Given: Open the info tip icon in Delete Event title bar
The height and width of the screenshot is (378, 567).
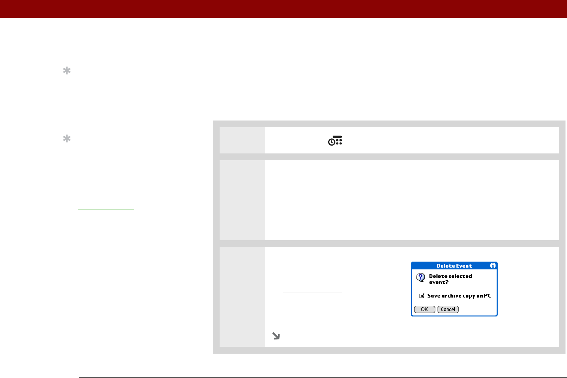Looking at the screenshot, I should 493,266.
